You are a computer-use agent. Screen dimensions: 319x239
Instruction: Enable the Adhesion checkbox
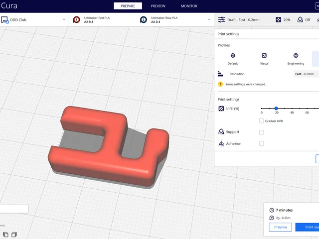(261, 143)
